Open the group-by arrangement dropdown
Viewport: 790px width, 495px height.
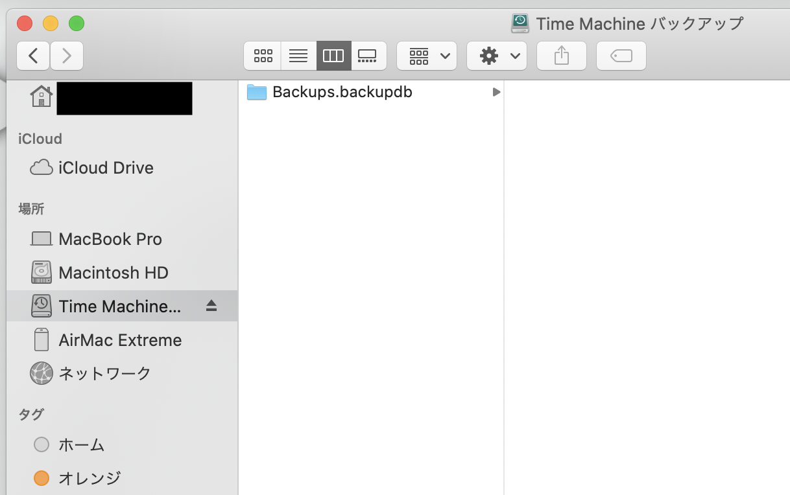click(x=427, y=56)
